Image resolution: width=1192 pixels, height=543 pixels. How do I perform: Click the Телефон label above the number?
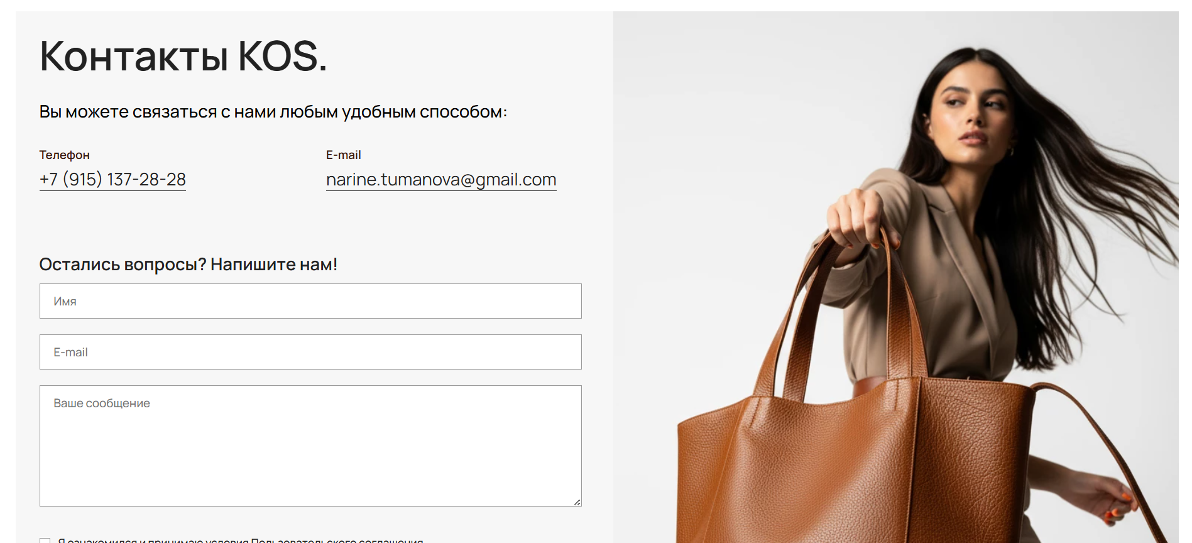(65, 155)
